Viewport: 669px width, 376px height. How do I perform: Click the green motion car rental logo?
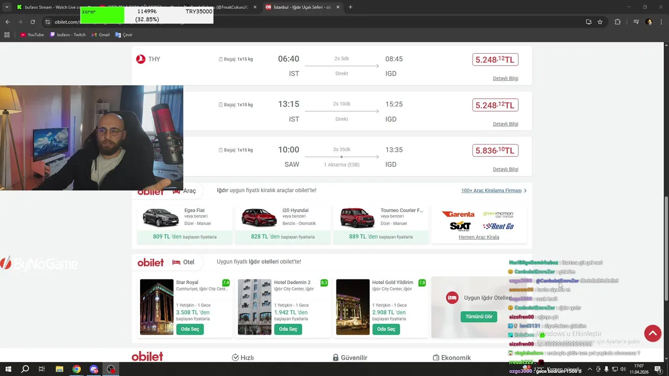[498, 214]
